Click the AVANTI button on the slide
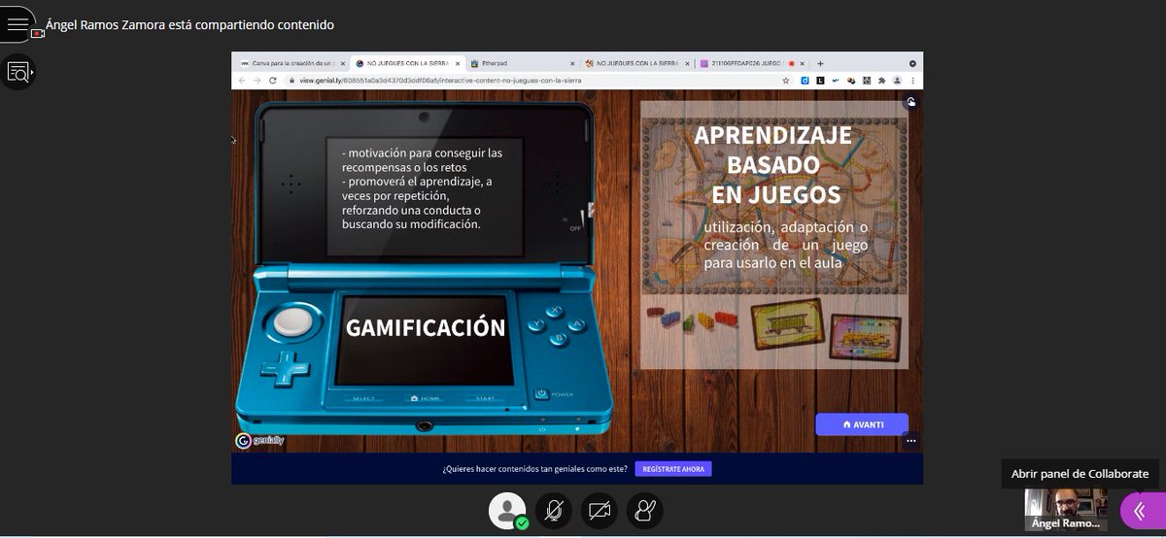This screenshot has height=538, width=1166. [x=862, y=424]
